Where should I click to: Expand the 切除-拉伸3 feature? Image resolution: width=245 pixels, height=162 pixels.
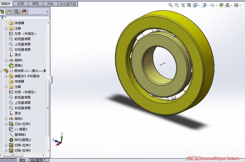click(6, 145)
